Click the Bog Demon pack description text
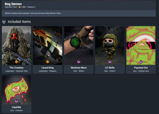 [33, 13]
